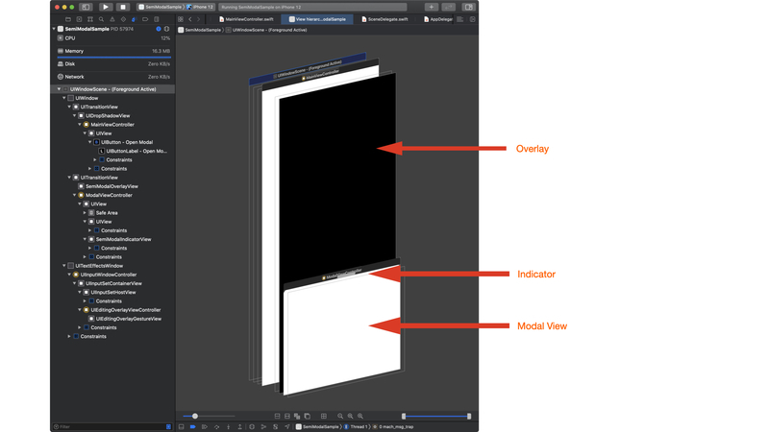Image resolution: width=769 pixels, height=432 pixels.
Task: Switch to SceneDelegate.swift tab
Action: 384,19
